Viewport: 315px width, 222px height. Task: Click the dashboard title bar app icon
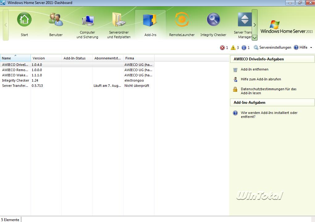coord(2,2)
